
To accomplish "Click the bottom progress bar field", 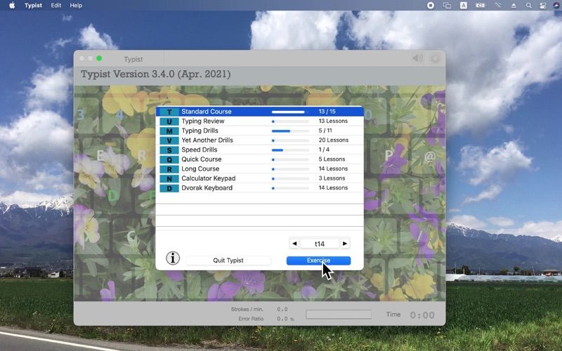I will click(339, 314).
